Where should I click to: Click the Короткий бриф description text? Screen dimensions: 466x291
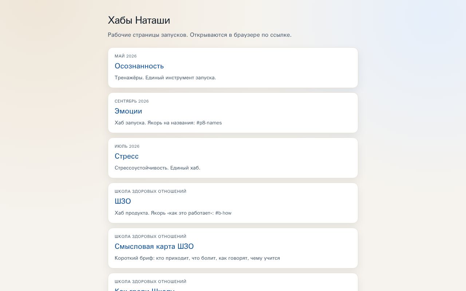[x=197, y=258]
